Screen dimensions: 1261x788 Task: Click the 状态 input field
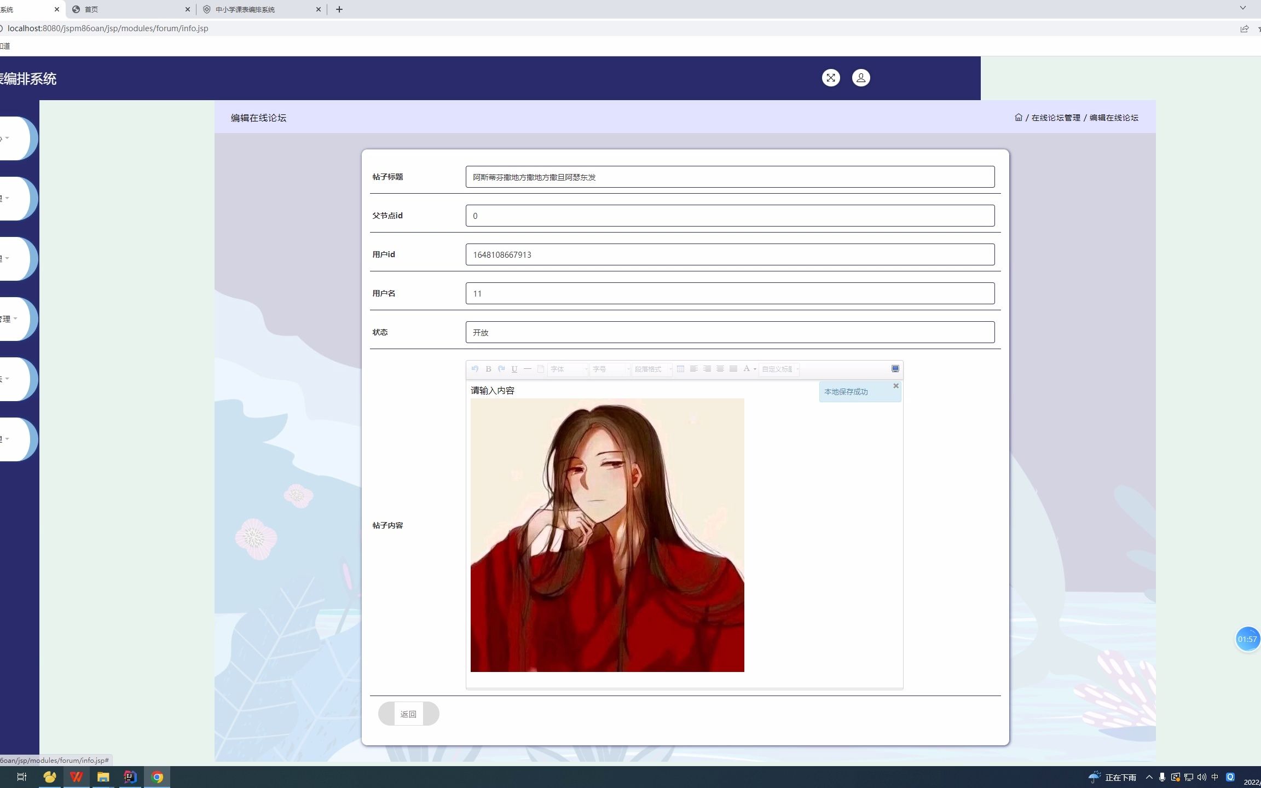[730, 332]
